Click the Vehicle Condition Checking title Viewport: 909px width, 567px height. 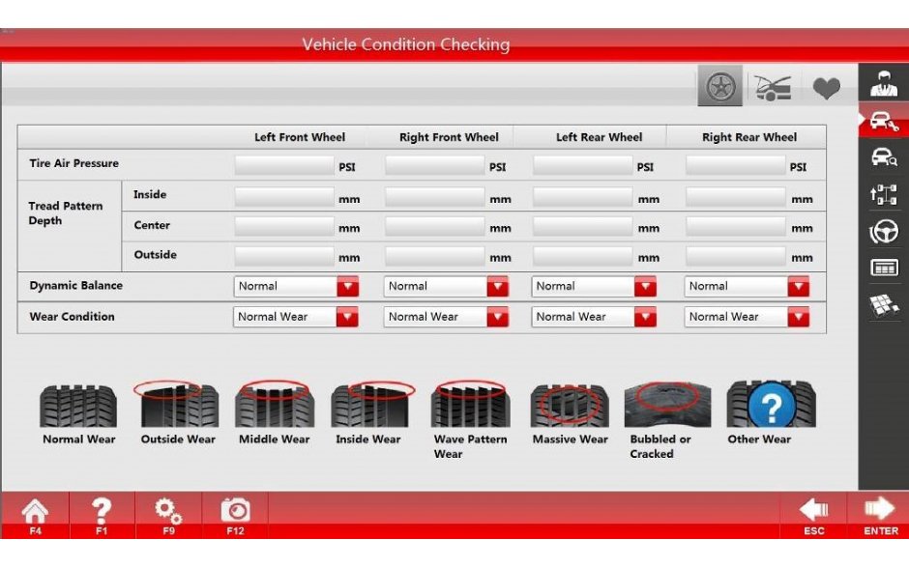coord(406,44)
